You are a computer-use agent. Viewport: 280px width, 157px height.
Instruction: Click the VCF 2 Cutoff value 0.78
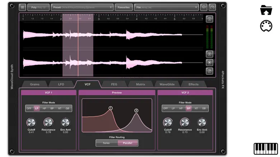tap(168, 132)
